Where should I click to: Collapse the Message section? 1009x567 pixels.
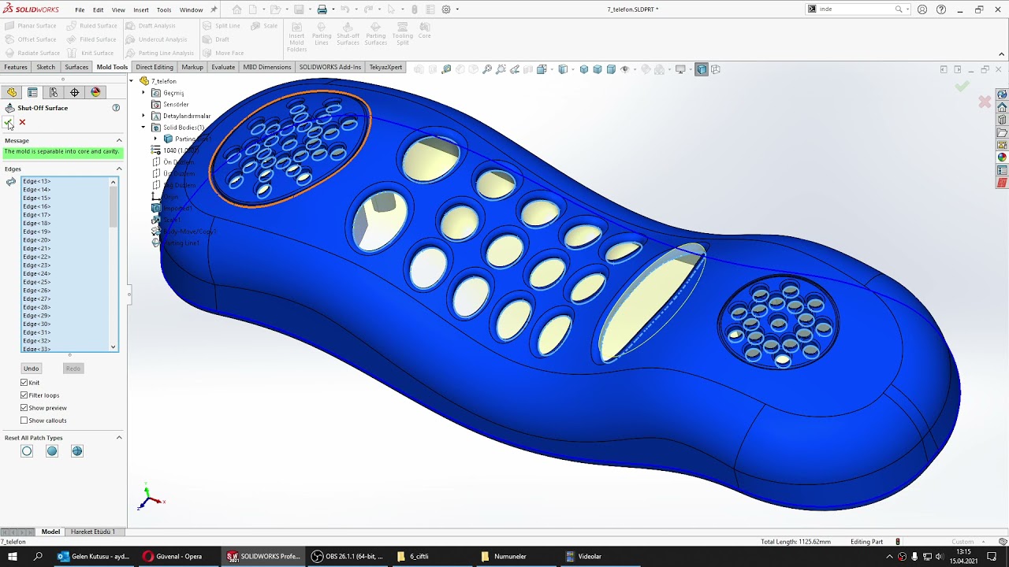[x=119, y=140]
